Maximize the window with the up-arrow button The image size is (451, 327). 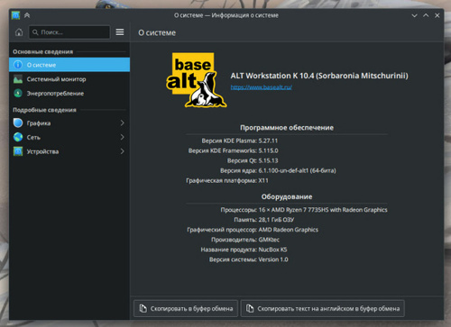(x=426, y=15)
